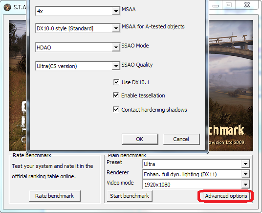
Task: Close the benchmark window
Action: click(247, 5)
